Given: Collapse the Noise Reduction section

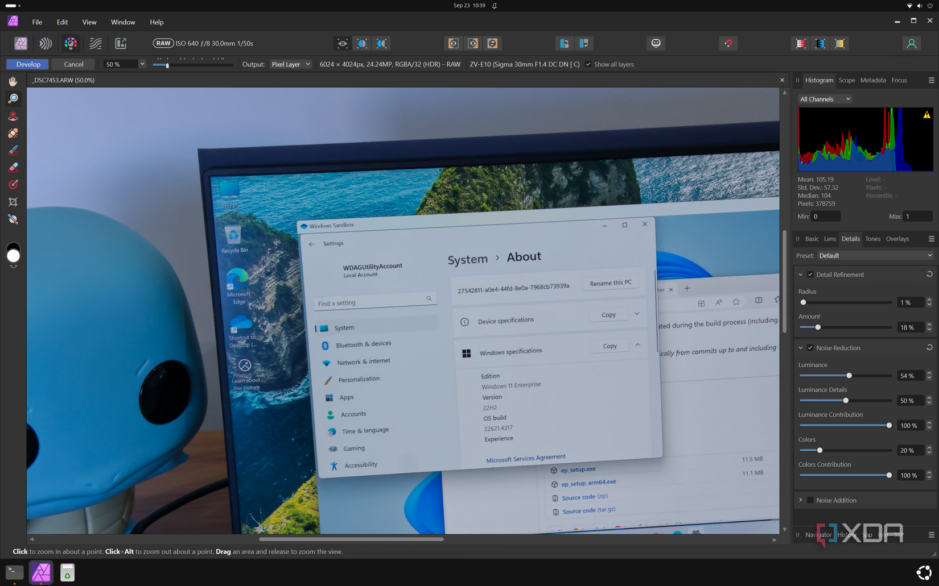Looking at the screenshot, I should (x=801, y=348).
